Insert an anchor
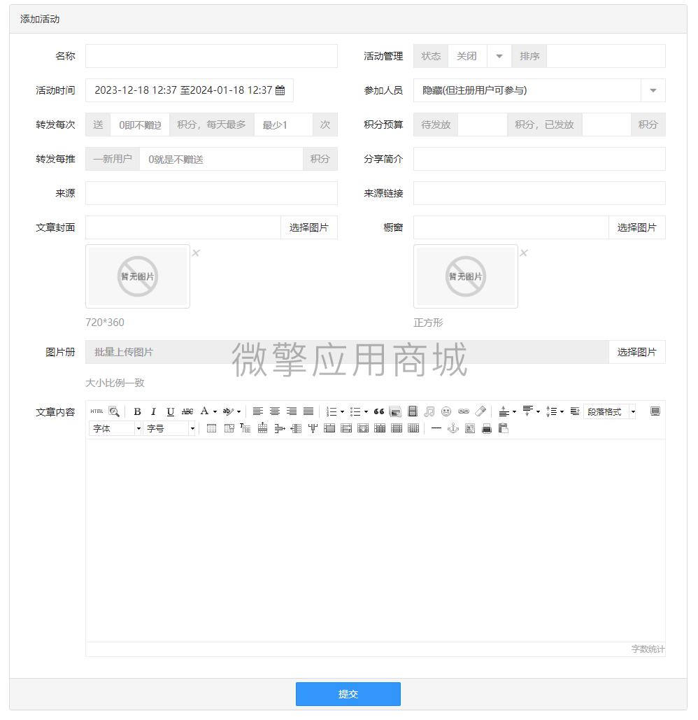This screenshot has height=720, width=698. tap(453, 428)
